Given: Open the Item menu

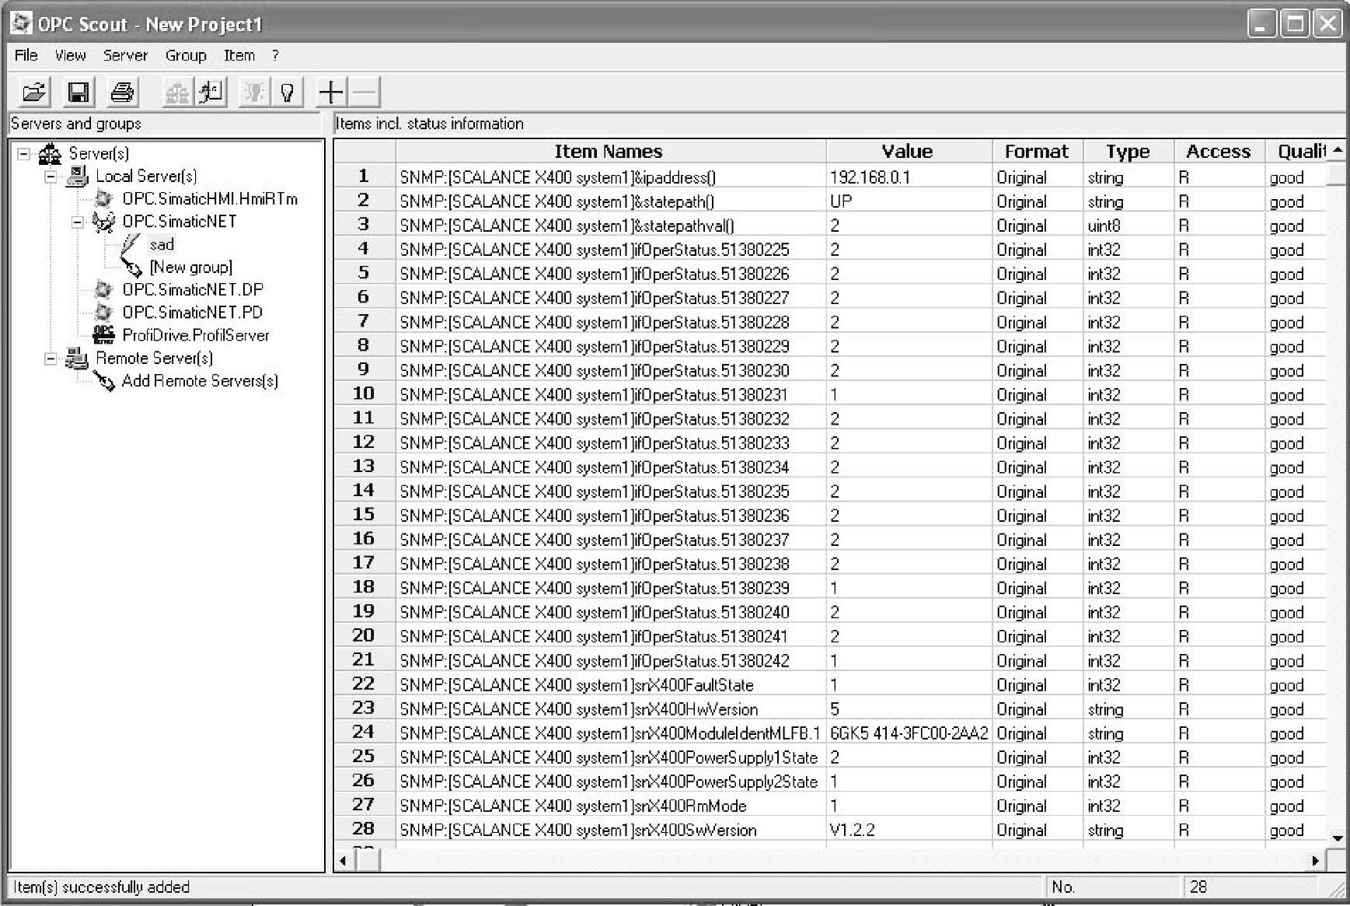Looking at the screenshot, I should pos(239,55).
